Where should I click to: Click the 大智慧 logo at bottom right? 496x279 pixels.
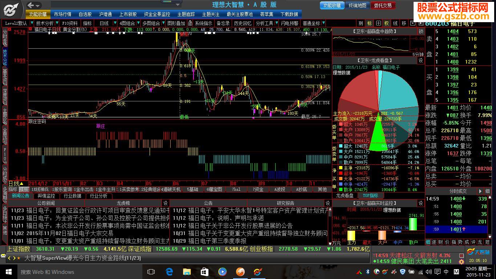pyautogui.click(x=478, y=252)
